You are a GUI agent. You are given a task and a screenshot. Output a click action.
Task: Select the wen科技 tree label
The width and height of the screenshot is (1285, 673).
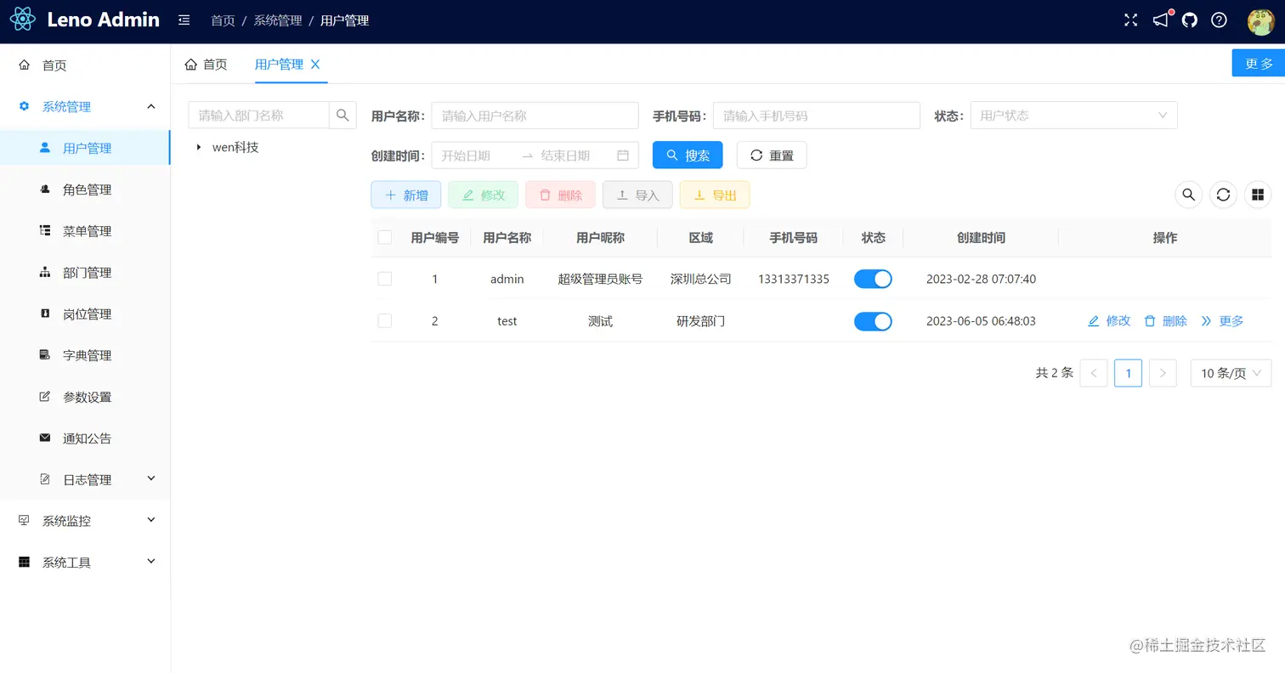[235, 147]
